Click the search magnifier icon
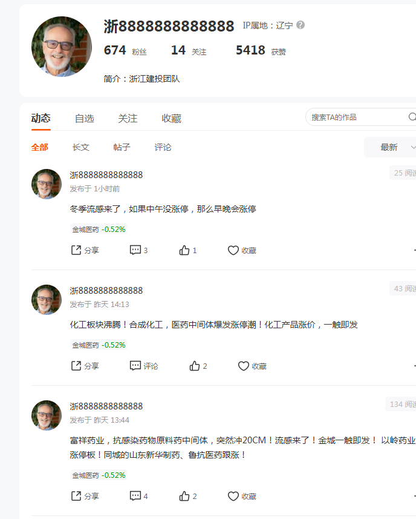The image size is (416, 519). (x=412, y=117)
